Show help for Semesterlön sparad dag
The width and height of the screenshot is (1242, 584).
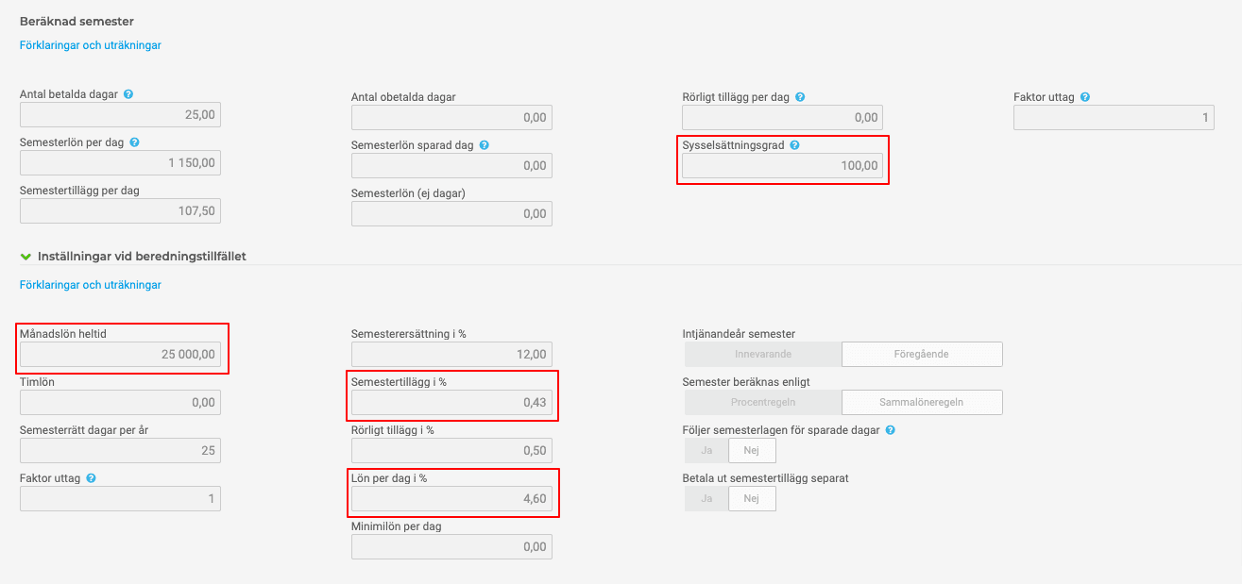(x=484, y=145)
